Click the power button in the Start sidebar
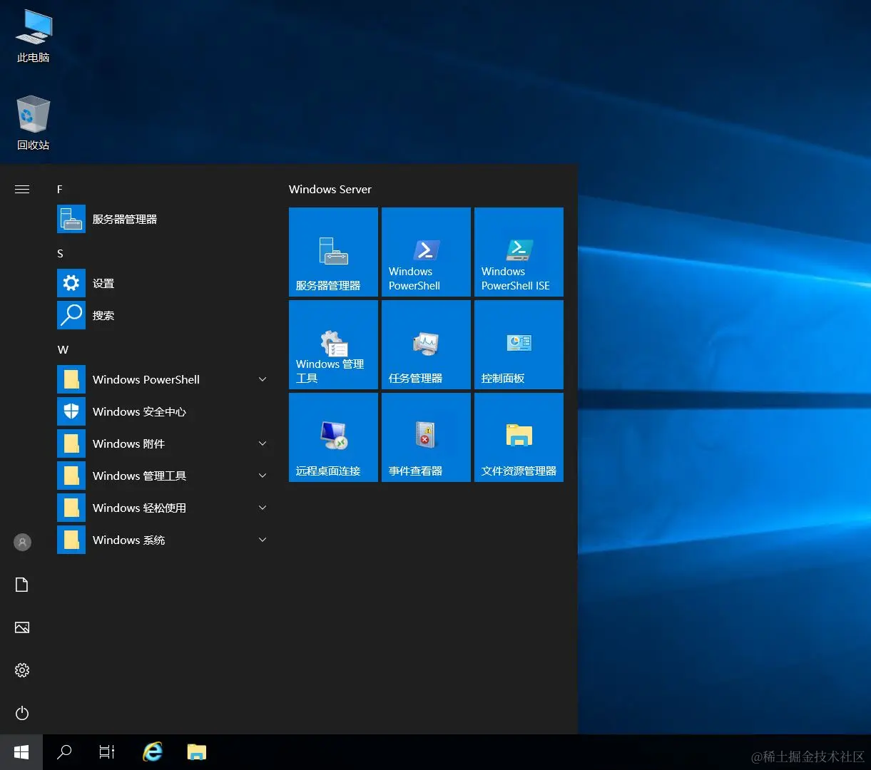The width and height of the screenshot is (871, 770). [x=22, y=714]
